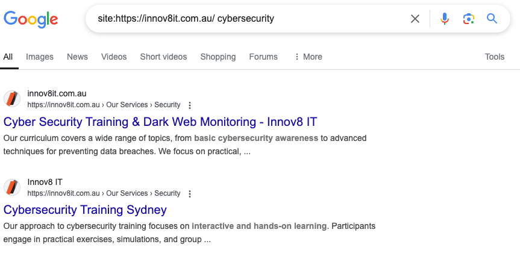
Task: Open Google Lens image search icon
Action: tap(468, 19)
